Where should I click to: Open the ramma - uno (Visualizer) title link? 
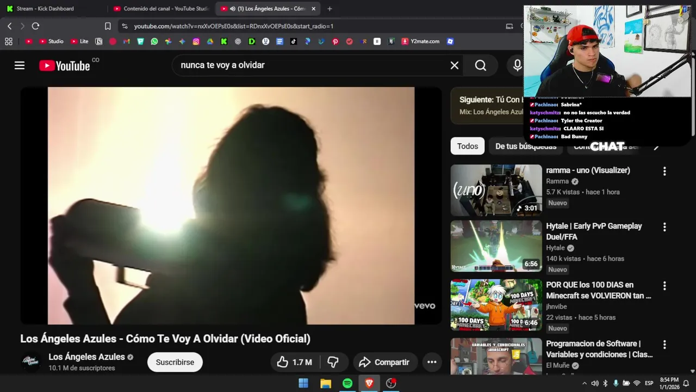click(588, 170)
